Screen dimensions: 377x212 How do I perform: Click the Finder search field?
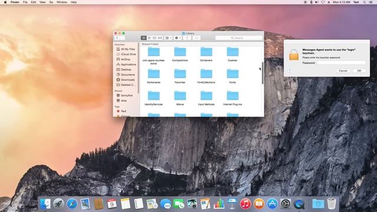239,38
